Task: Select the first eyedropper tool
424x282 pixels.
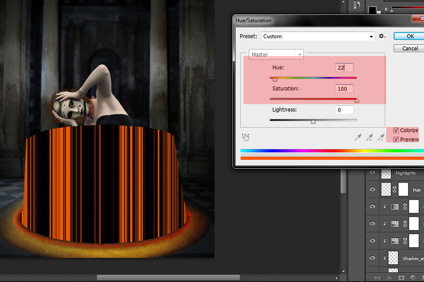Action: 359,137
